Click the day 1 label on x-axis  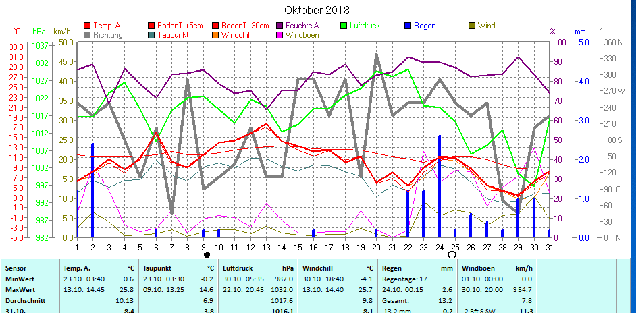point(77,246)
